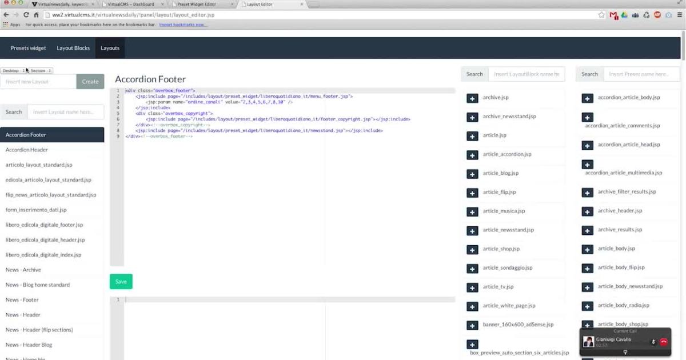The image size is (686, 360).
Task: Open the Chrome hamburger menu
Action: [x=680, y=15]
